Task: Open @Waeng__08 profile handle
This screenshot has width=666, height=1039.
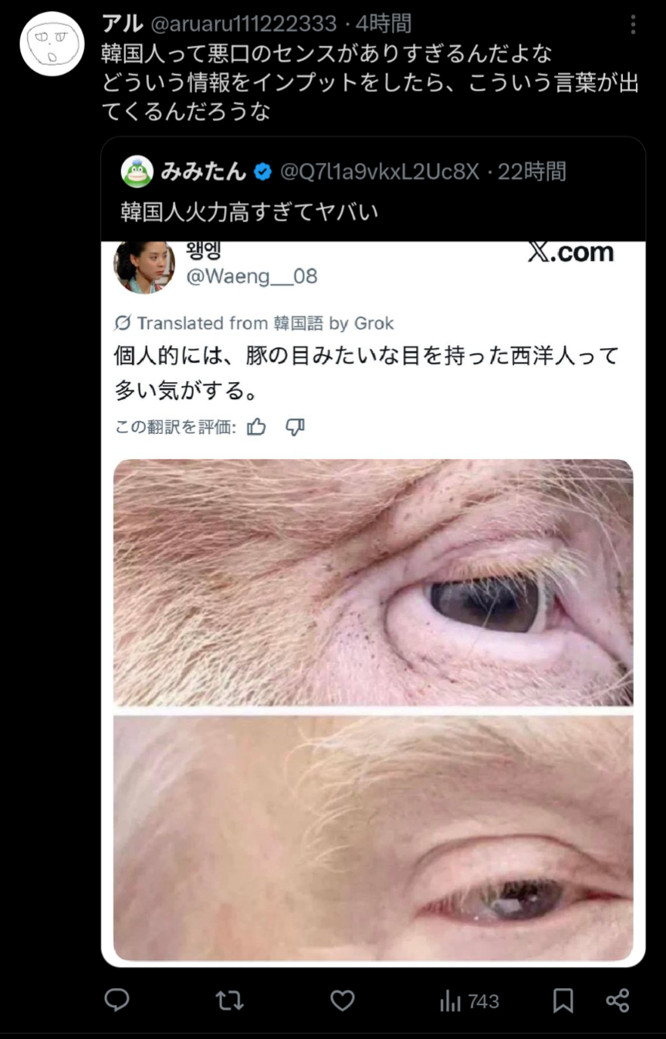Action: (252, 276)
